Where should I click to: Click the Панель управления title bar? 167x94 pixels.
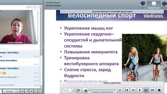[x=112, y=83]
